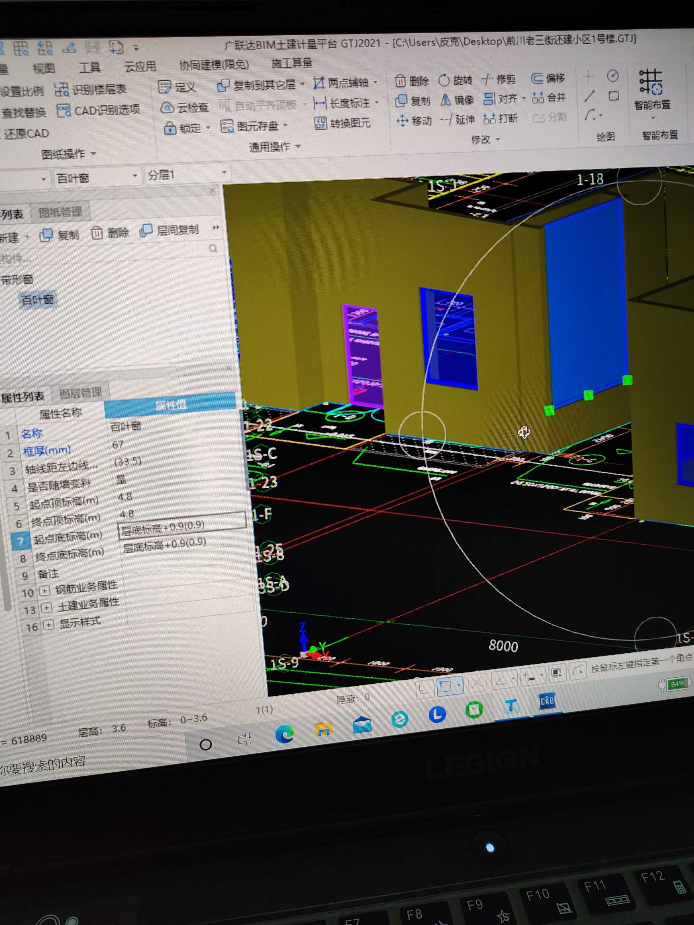Screen dimensions: 694x925
Task: Open 长度标注 dropdown arrow
Action: (x=376, y=102)
